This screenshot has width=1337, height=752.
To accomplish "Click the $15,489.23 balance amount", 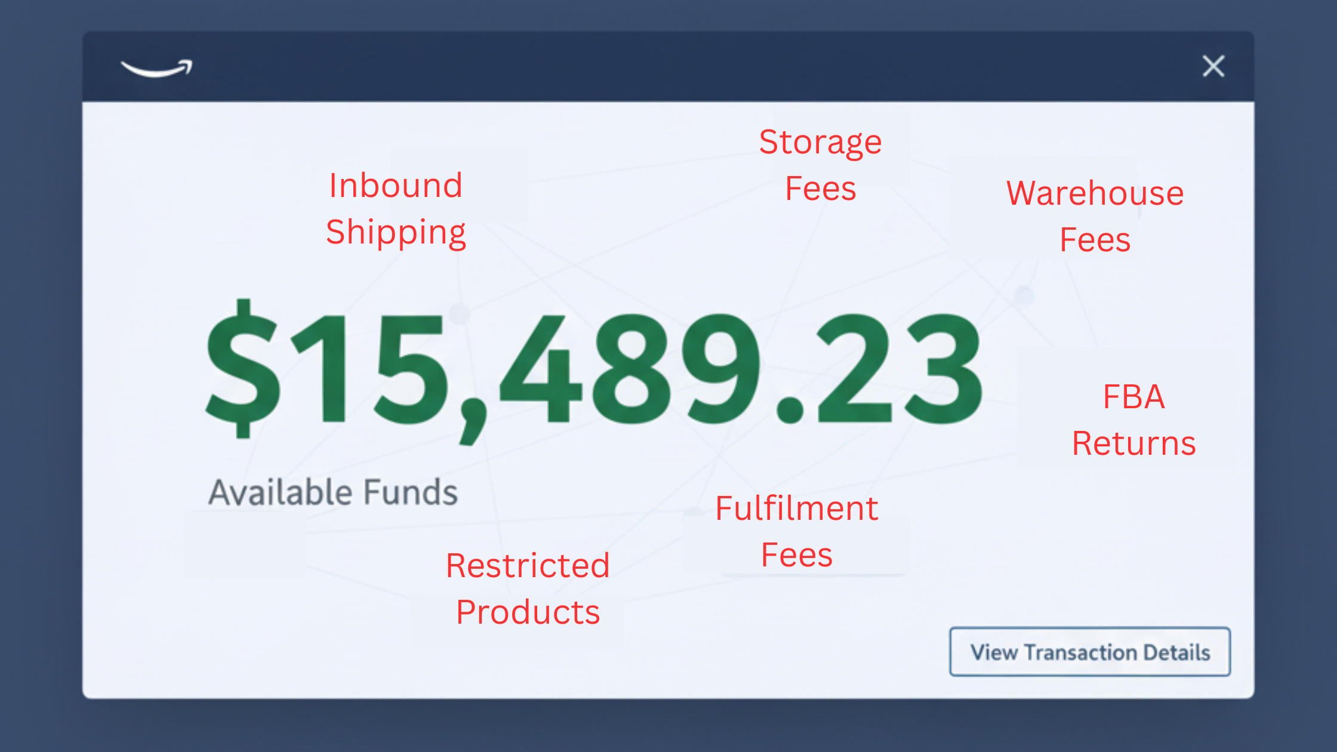I will tap(593, 370).
